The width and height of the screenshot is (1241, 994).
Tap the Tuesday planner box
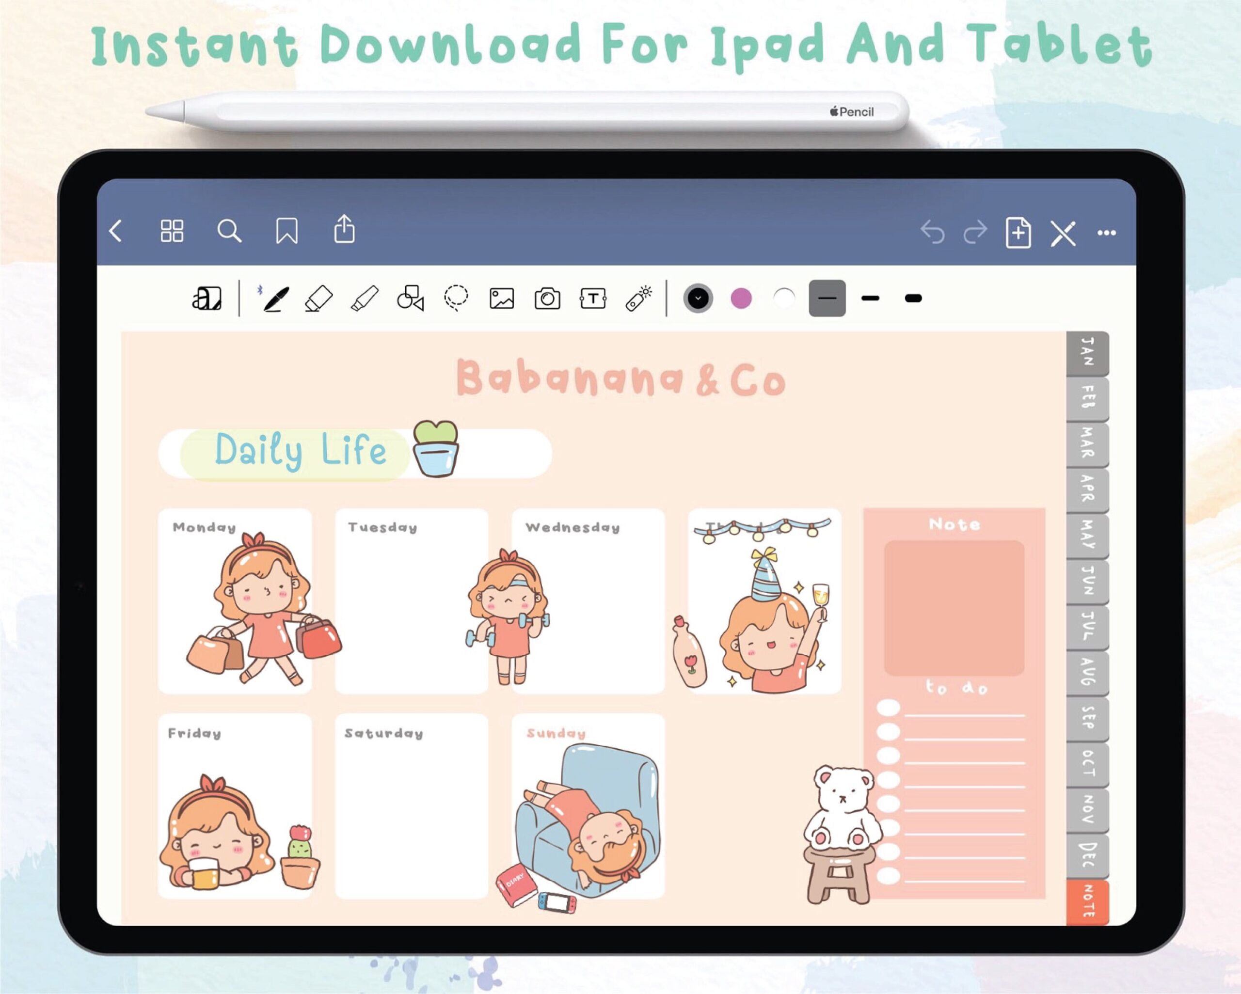pyautogui.click(x=412, y=601)
